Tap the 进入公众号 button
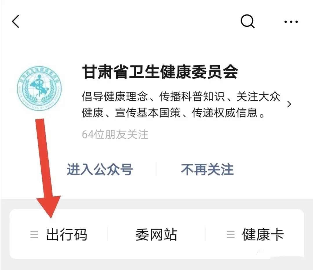Screen dimensions: 313x270 [100, 170]
